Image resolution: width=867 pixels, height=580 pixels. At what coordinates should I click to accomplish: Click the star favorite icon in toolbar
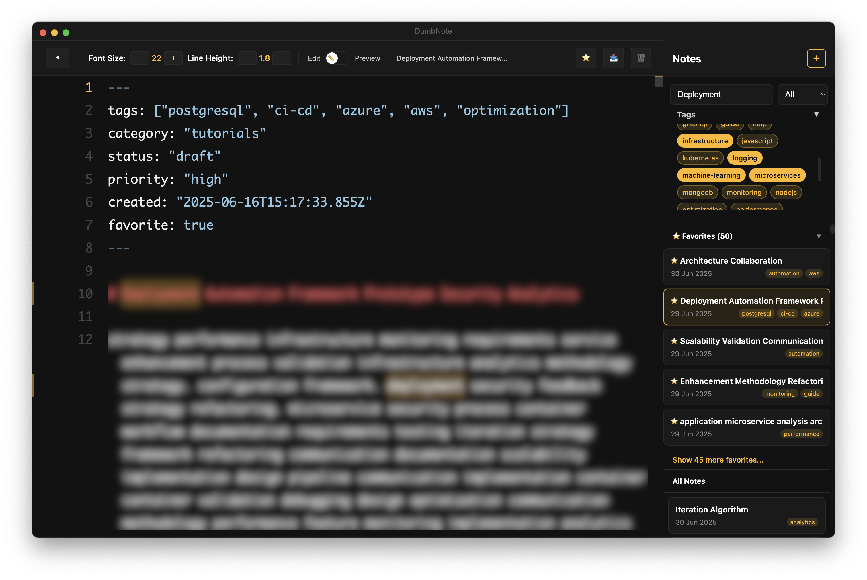(x=586, y=58)
